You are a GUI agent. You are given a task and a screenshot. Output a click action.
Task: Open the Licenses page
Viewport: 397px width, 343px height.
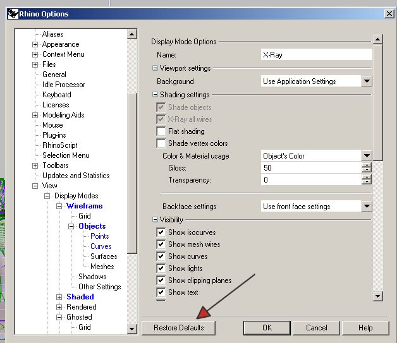coord(56,105)
